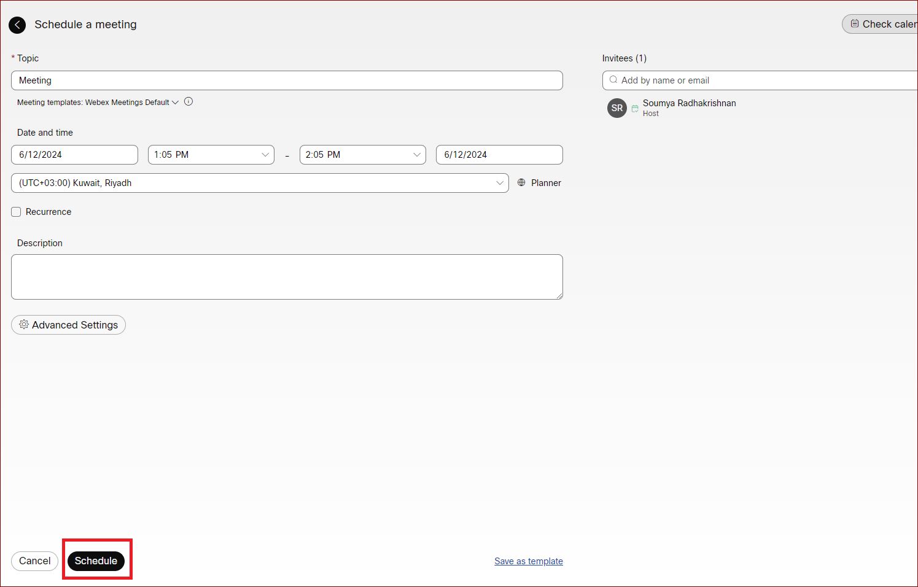Click the Description text area

[x=287, y=277]
